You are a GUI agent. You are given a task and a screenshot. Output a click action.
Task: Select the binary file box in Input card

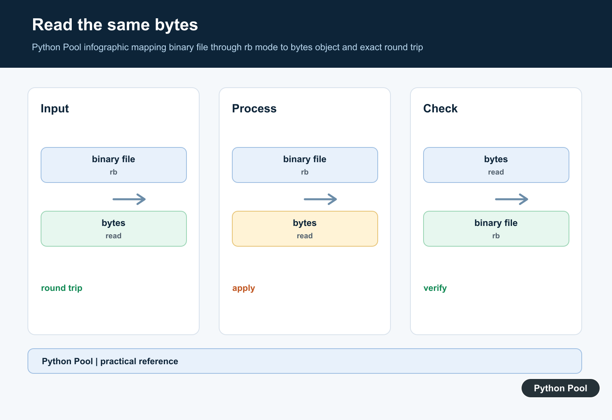click(114, 165)
